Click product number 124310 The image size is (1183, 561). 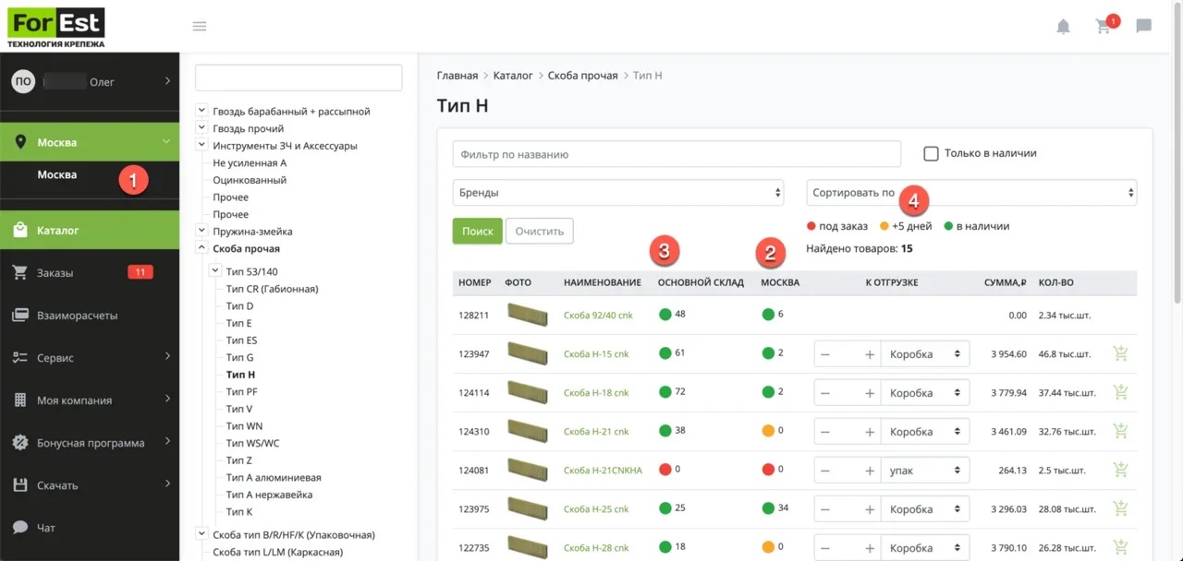[x=475, y=432]
